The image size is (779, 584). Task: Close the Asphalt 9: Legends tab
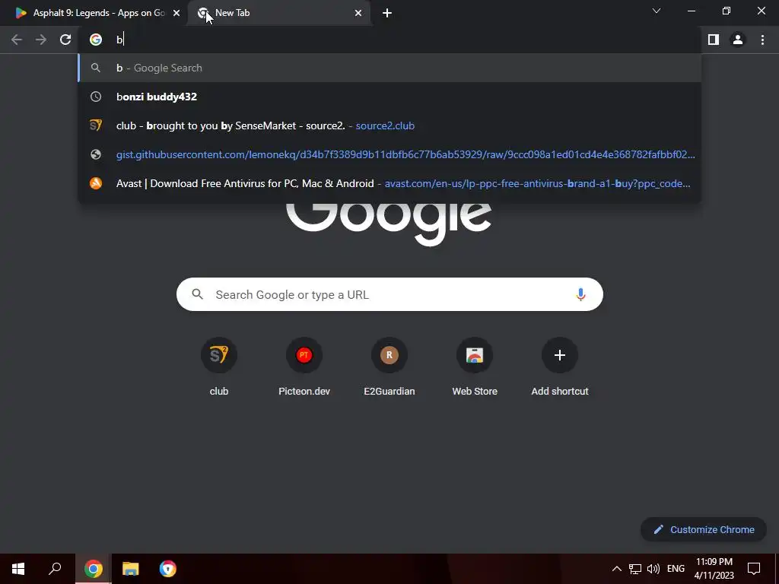pyautogui.click(x=176, y=13)
